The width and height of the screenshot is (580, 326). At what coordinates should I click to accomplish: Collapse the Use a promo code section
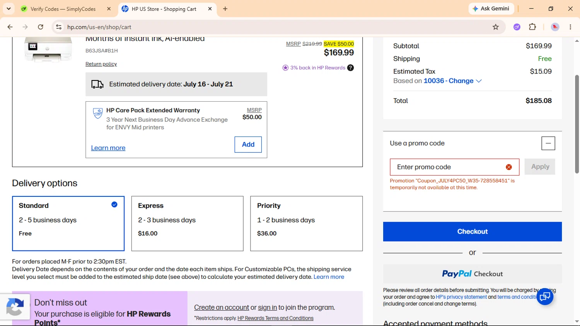(548, 143)
